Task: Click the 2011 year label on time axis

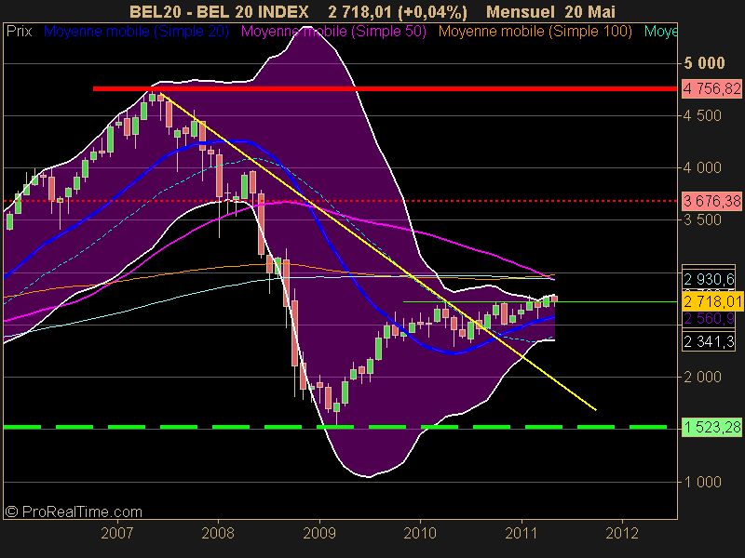Action: (x=521, y=533)
